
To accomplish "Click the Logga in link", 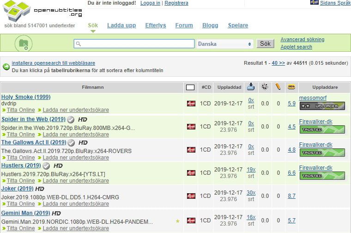I will point(150,3).
